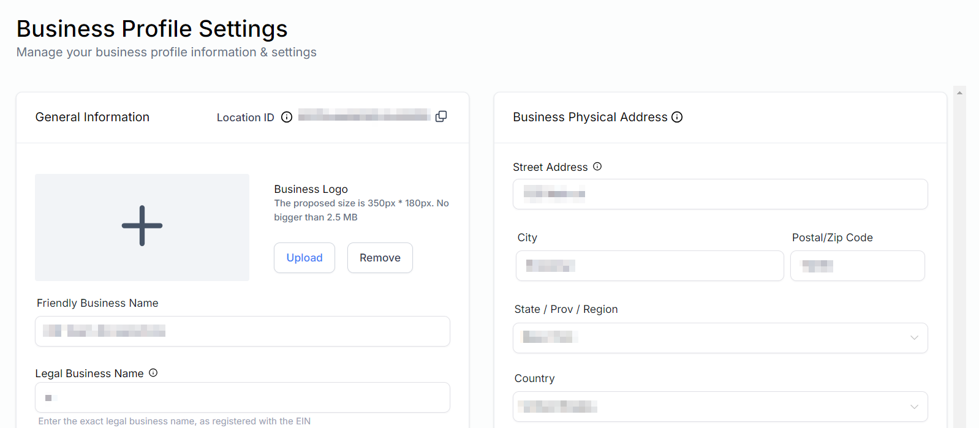Click the Street Address info icon
The image size is (979, 428).
point(597,167)
